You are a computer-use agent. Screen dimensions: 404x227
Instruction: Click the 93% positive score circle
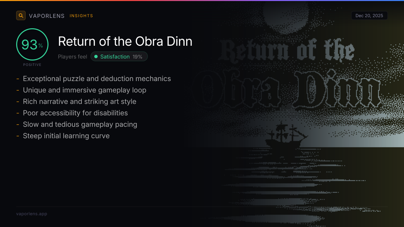click(32, 44)
